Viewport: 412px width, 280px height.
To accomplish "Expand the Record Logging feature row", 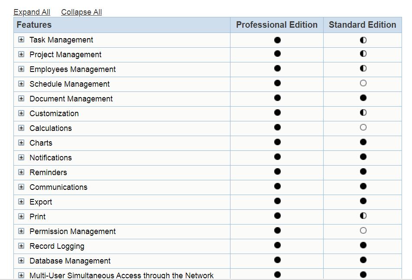I will point(21,246).
